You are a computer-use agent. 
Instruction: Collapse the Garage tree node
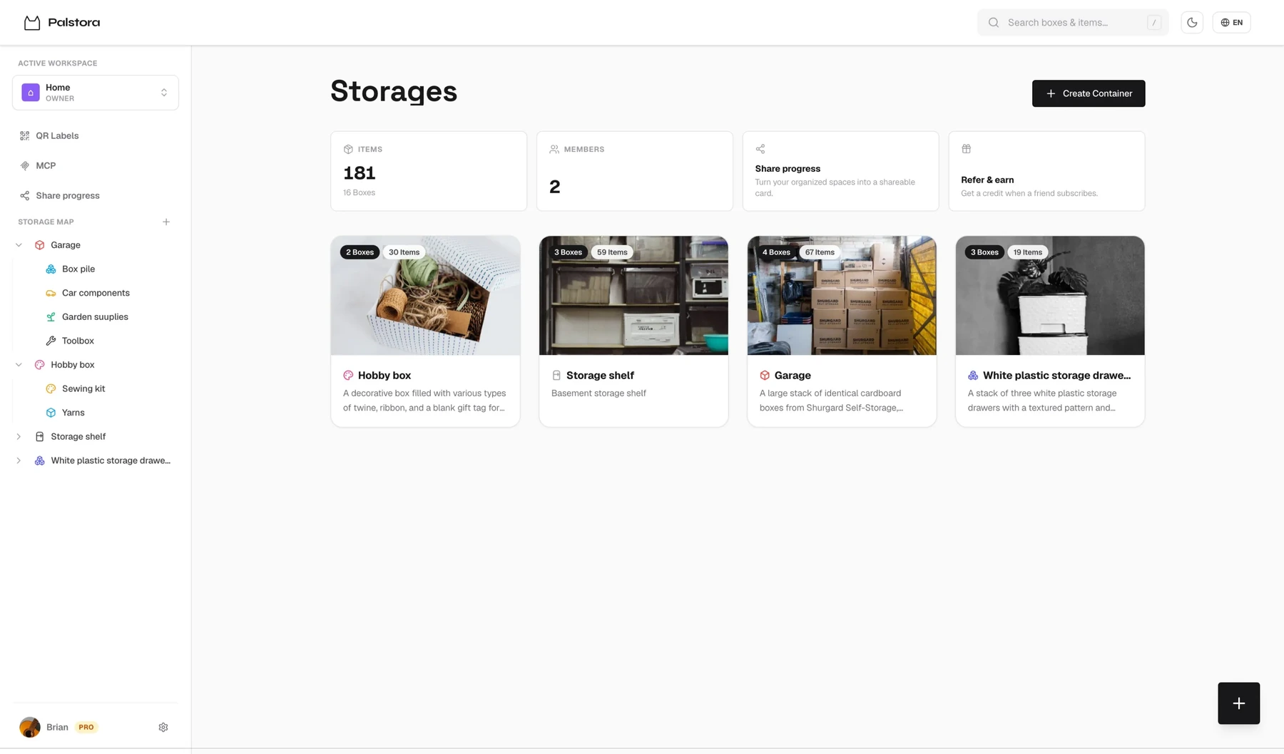(x=19, y=245)
